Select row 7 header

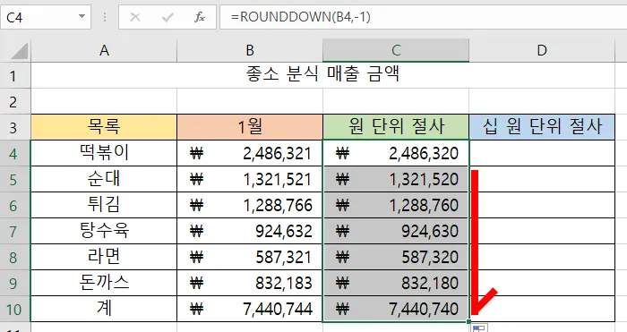(15, 231)
